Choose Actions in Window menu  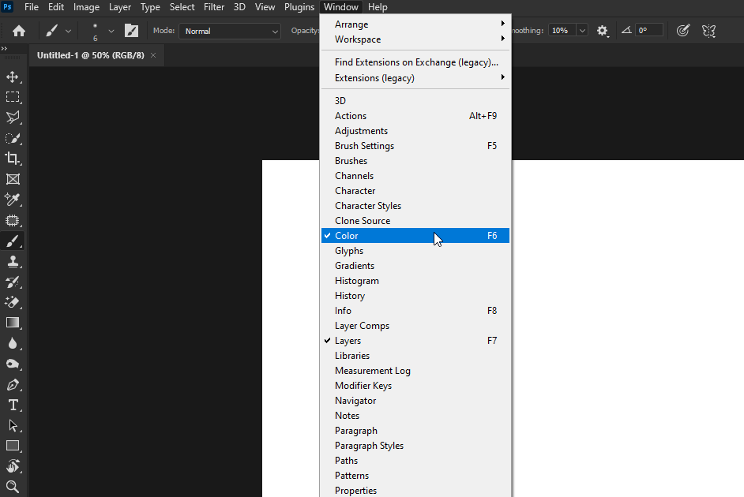(415, 116)
